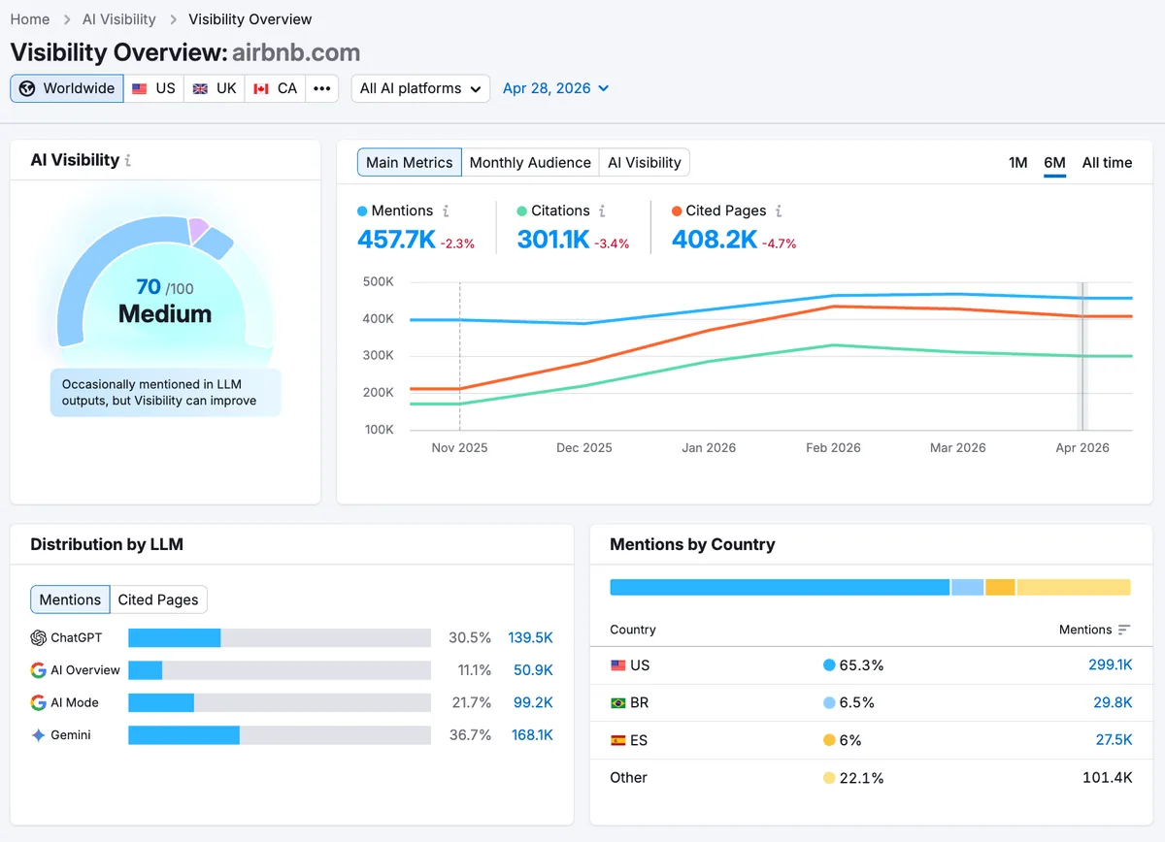The height and width of the screenshot is (842, 1165).
Task: Switch region filter to UK
Action: click(x=215, y=88)
